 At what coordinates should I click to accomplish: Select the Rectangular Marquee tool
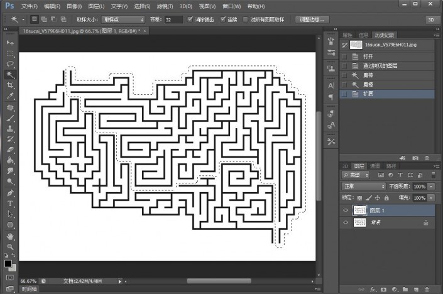10,53
